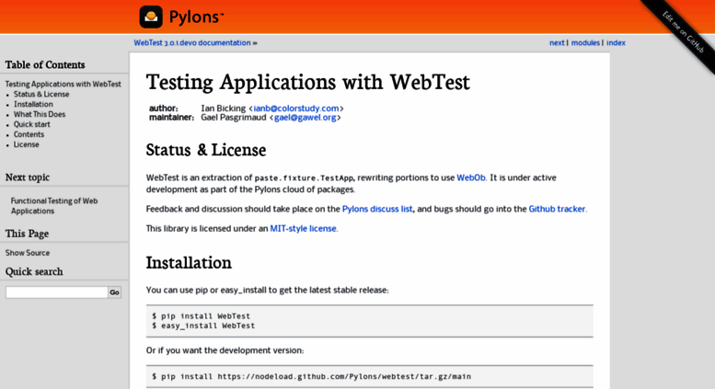
Task: Open the WebOb link
Action: click(470, 177)
